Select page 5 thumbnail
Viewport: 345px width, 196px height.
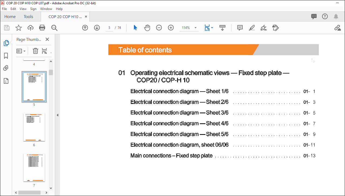tap(34, 87)
